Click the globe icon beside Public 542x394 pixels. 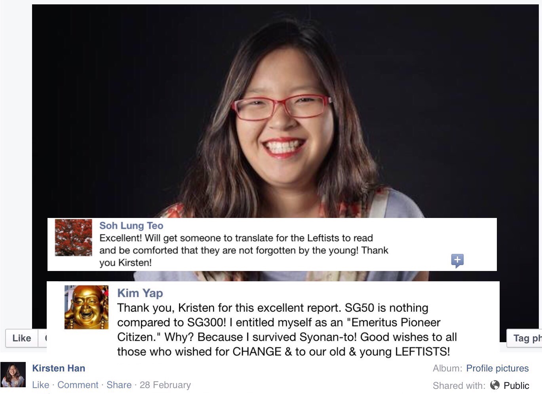pos(495,385)
